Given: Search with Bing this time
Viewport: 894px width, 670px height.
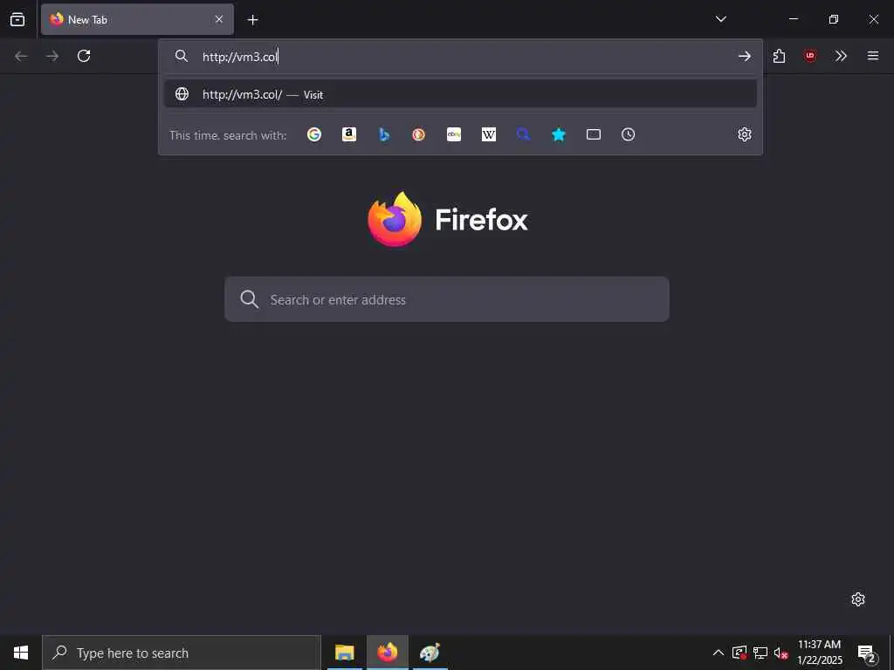Looking at the screenshot, I should pos(384,134).
